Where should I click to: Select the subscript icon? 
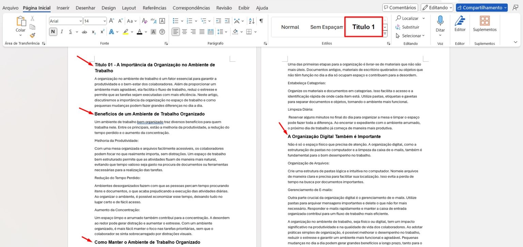point(94,32)
